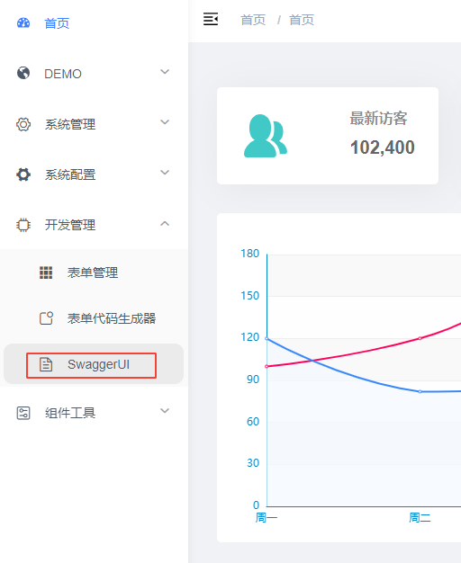
Task: Select 表单管理 in the sidebar
Action: click(x=94, y=273)
